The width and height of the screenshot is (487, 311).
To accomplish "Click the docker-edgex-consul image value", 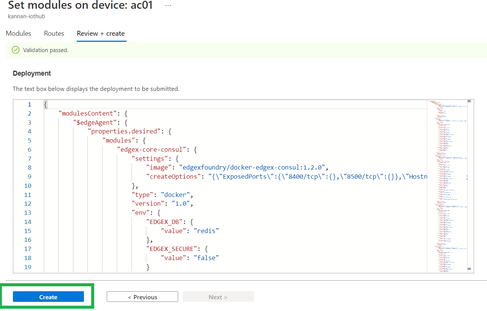I will [253, 167].
